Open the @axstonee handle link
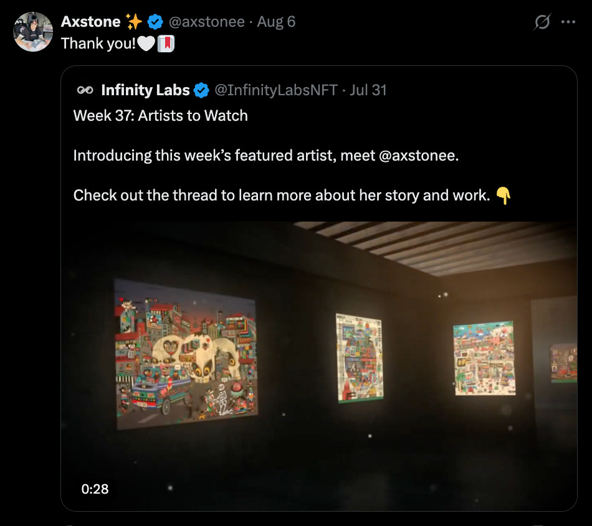Viewport: 592px width, 526px height. tap(206, 22)
